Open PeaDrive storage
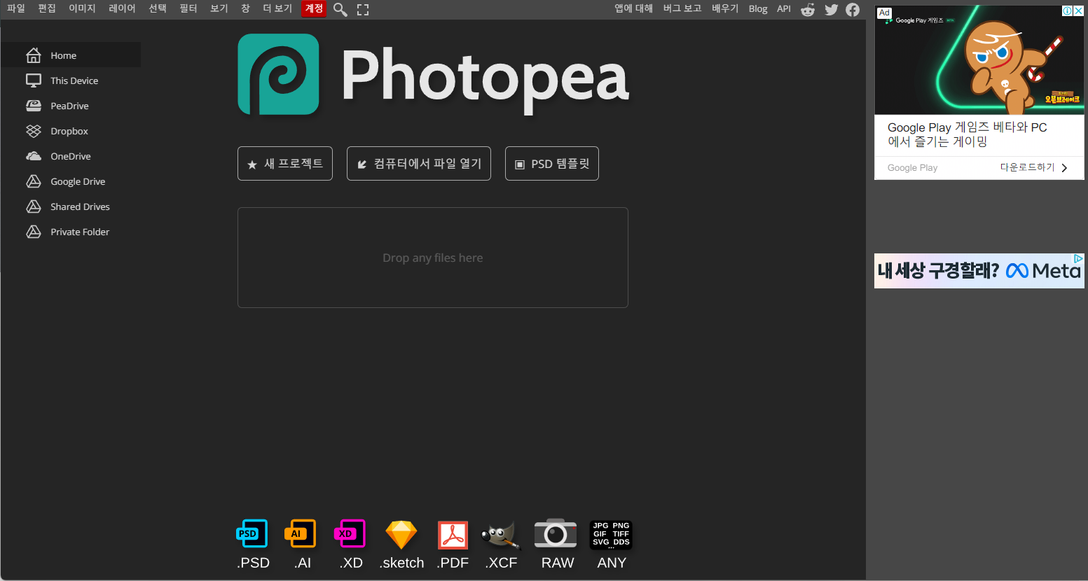Image resolution: width=1088 pixels, height=581 pixels. coord(71,106)
